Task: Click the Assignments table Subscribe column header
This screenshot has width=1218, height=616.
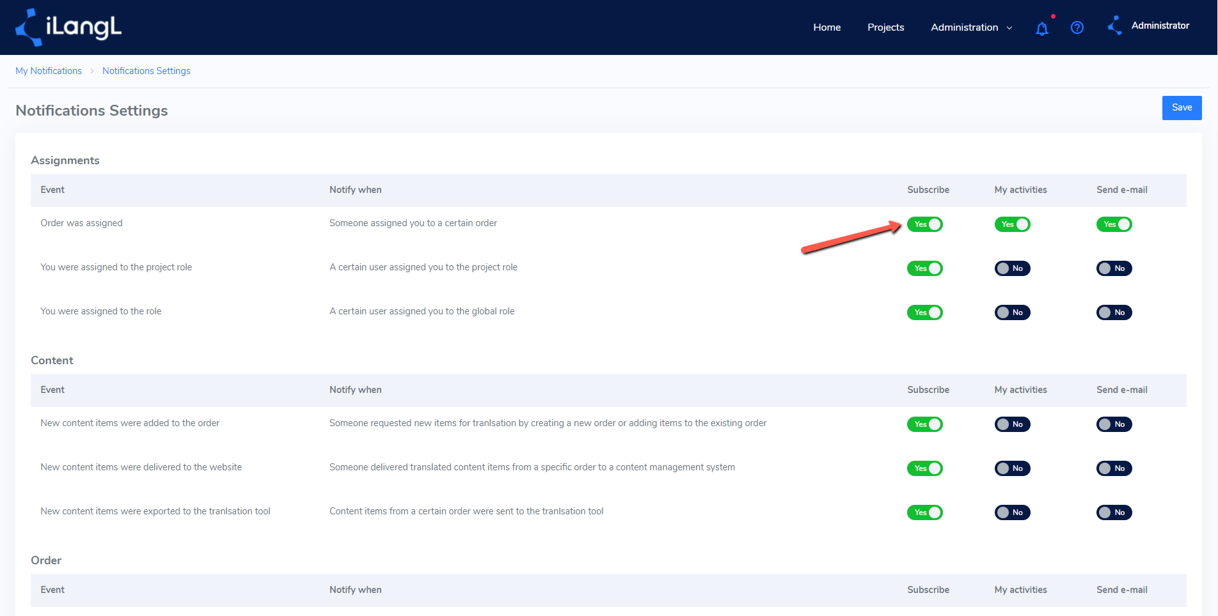Action: (x=928, y=190)
